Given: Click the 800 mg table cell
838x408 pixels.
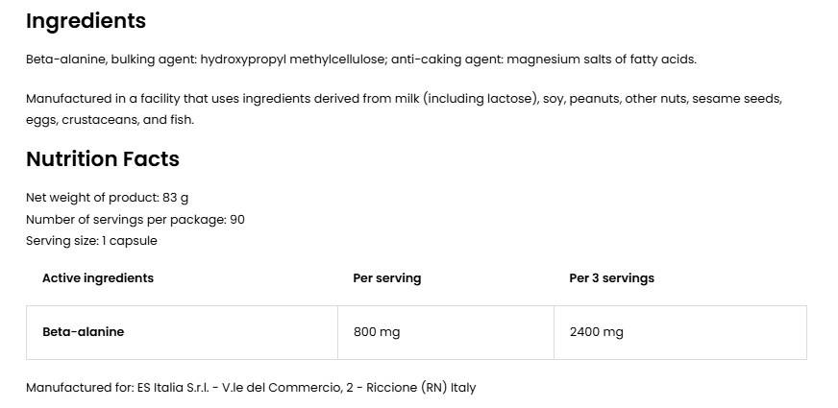Looking at the screenshot, I should coord(446,332).
